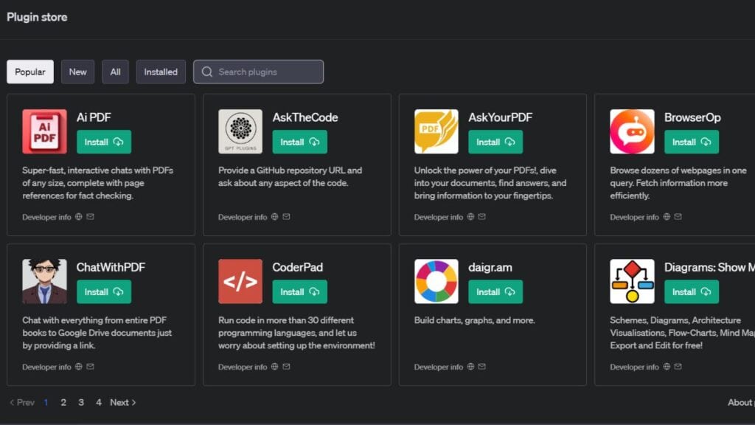Click 'Build charts, graphs, and more.' description
755x425 pixels.
(x=475, y=320)
